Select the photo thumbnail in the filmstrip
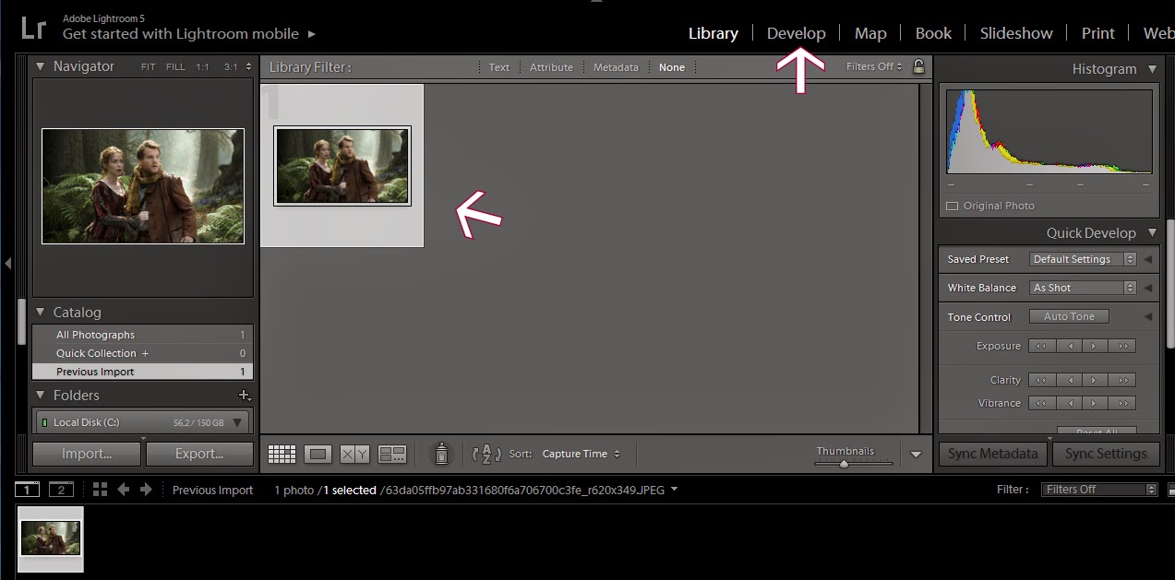 tap(51, 539)
